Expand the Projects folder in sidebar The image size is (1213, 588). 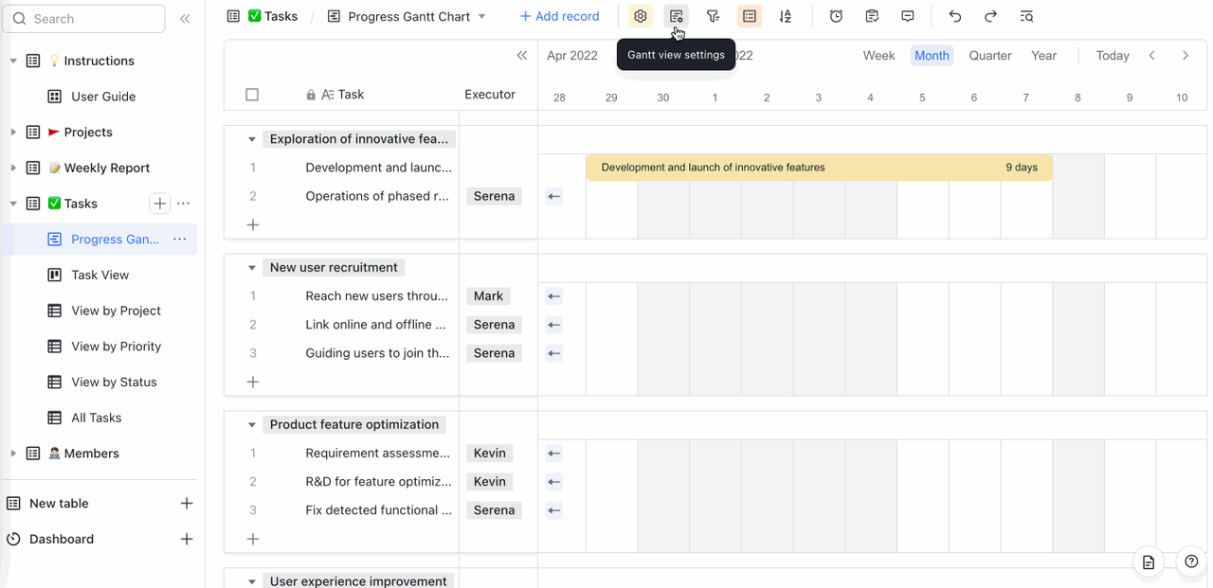pos(13,133)
